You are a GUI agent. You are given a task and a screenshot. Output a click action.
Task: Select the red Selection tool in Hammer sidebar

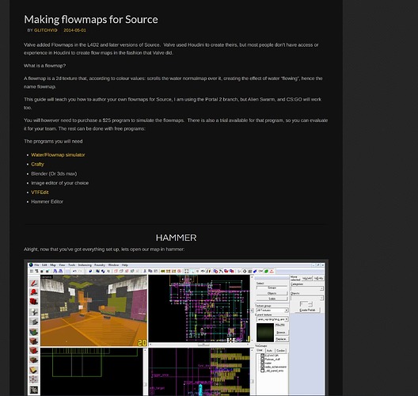(x=33, y=283)
